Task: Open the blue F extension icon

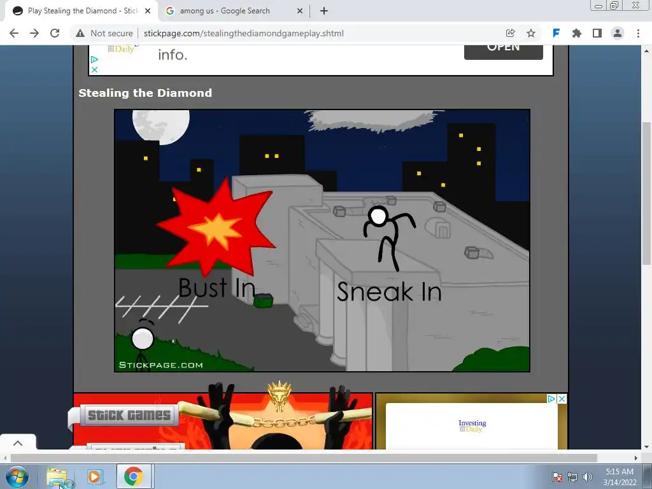Action: 556,33
